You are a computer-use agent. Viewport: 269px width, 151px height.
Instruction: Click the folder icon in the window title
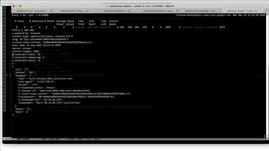107,6
